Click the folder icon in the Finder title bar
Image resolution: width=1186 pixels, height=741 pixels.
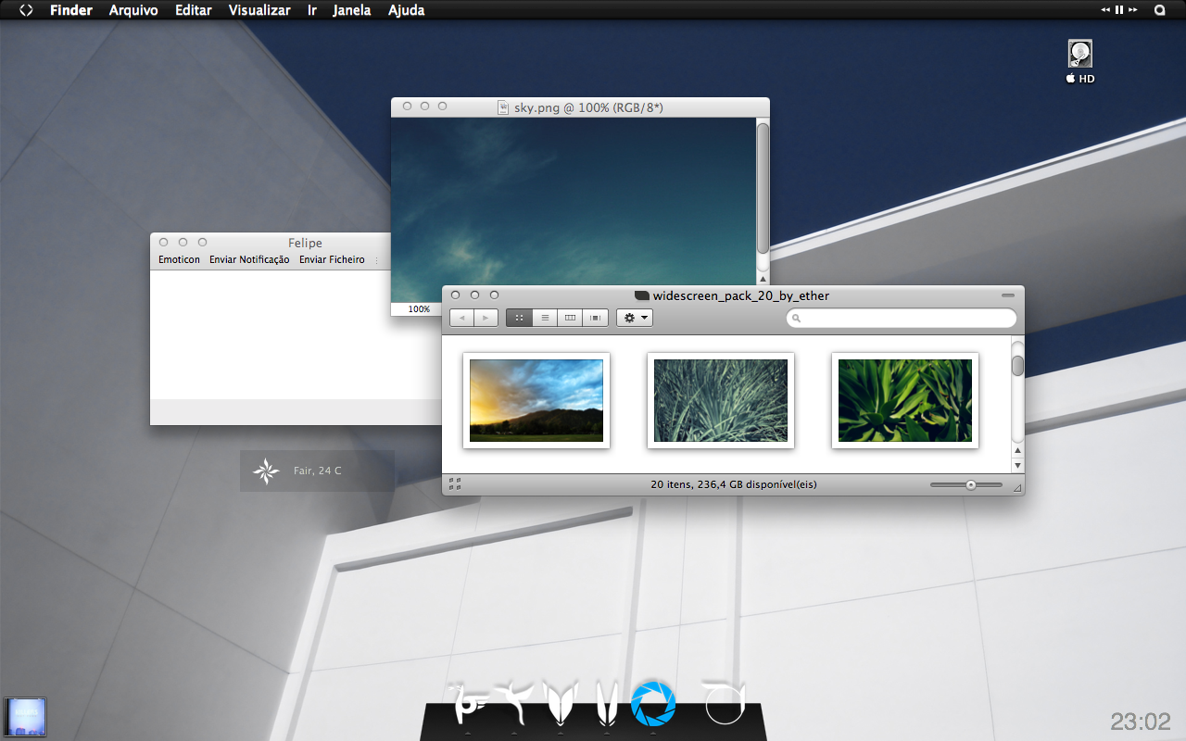(641, 295)
